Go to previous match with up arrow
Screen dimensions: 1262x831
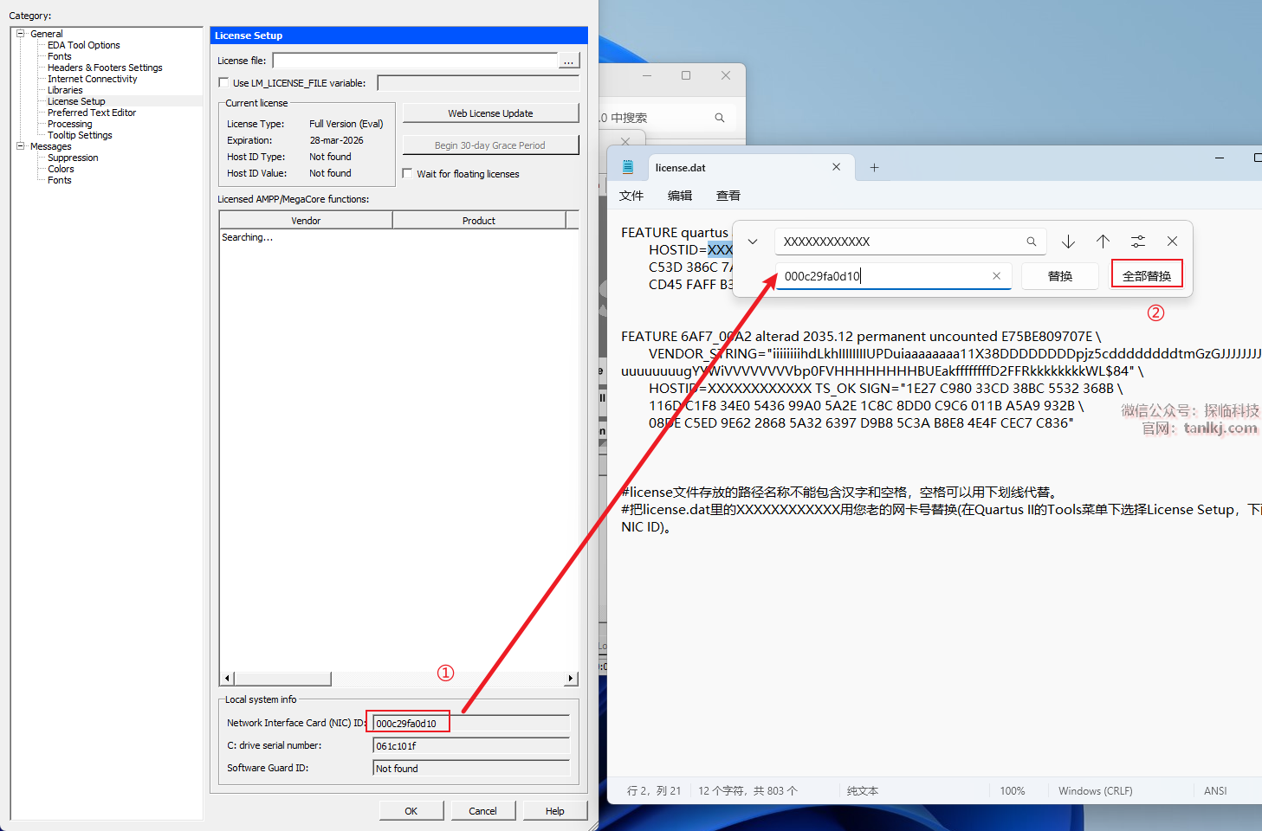[x=1103, y=242]
